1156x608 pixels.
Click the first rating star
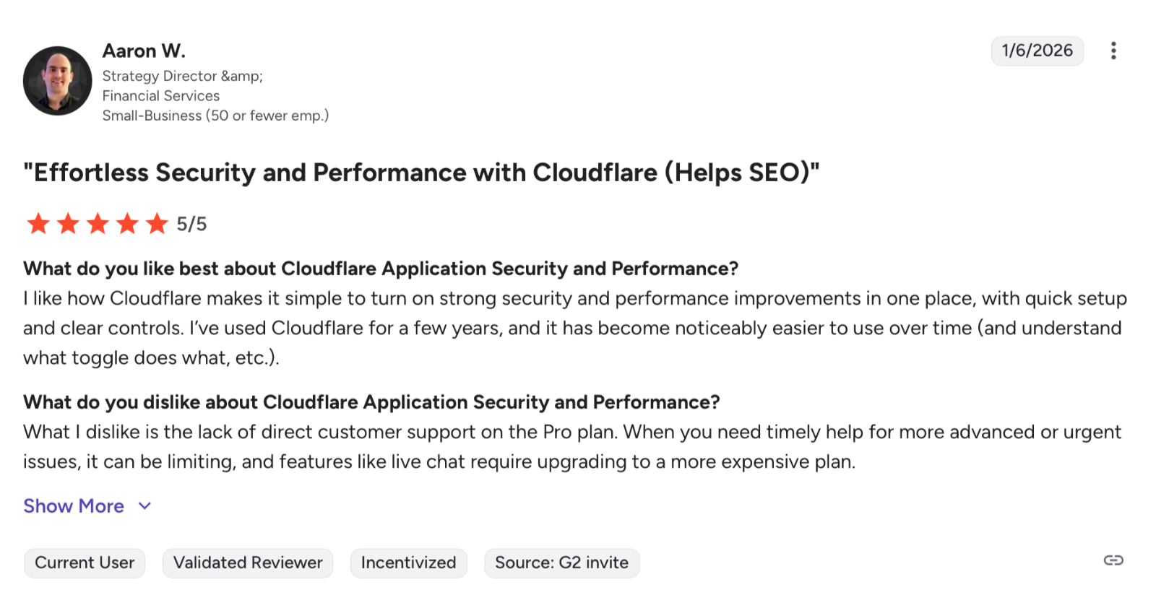38,224
